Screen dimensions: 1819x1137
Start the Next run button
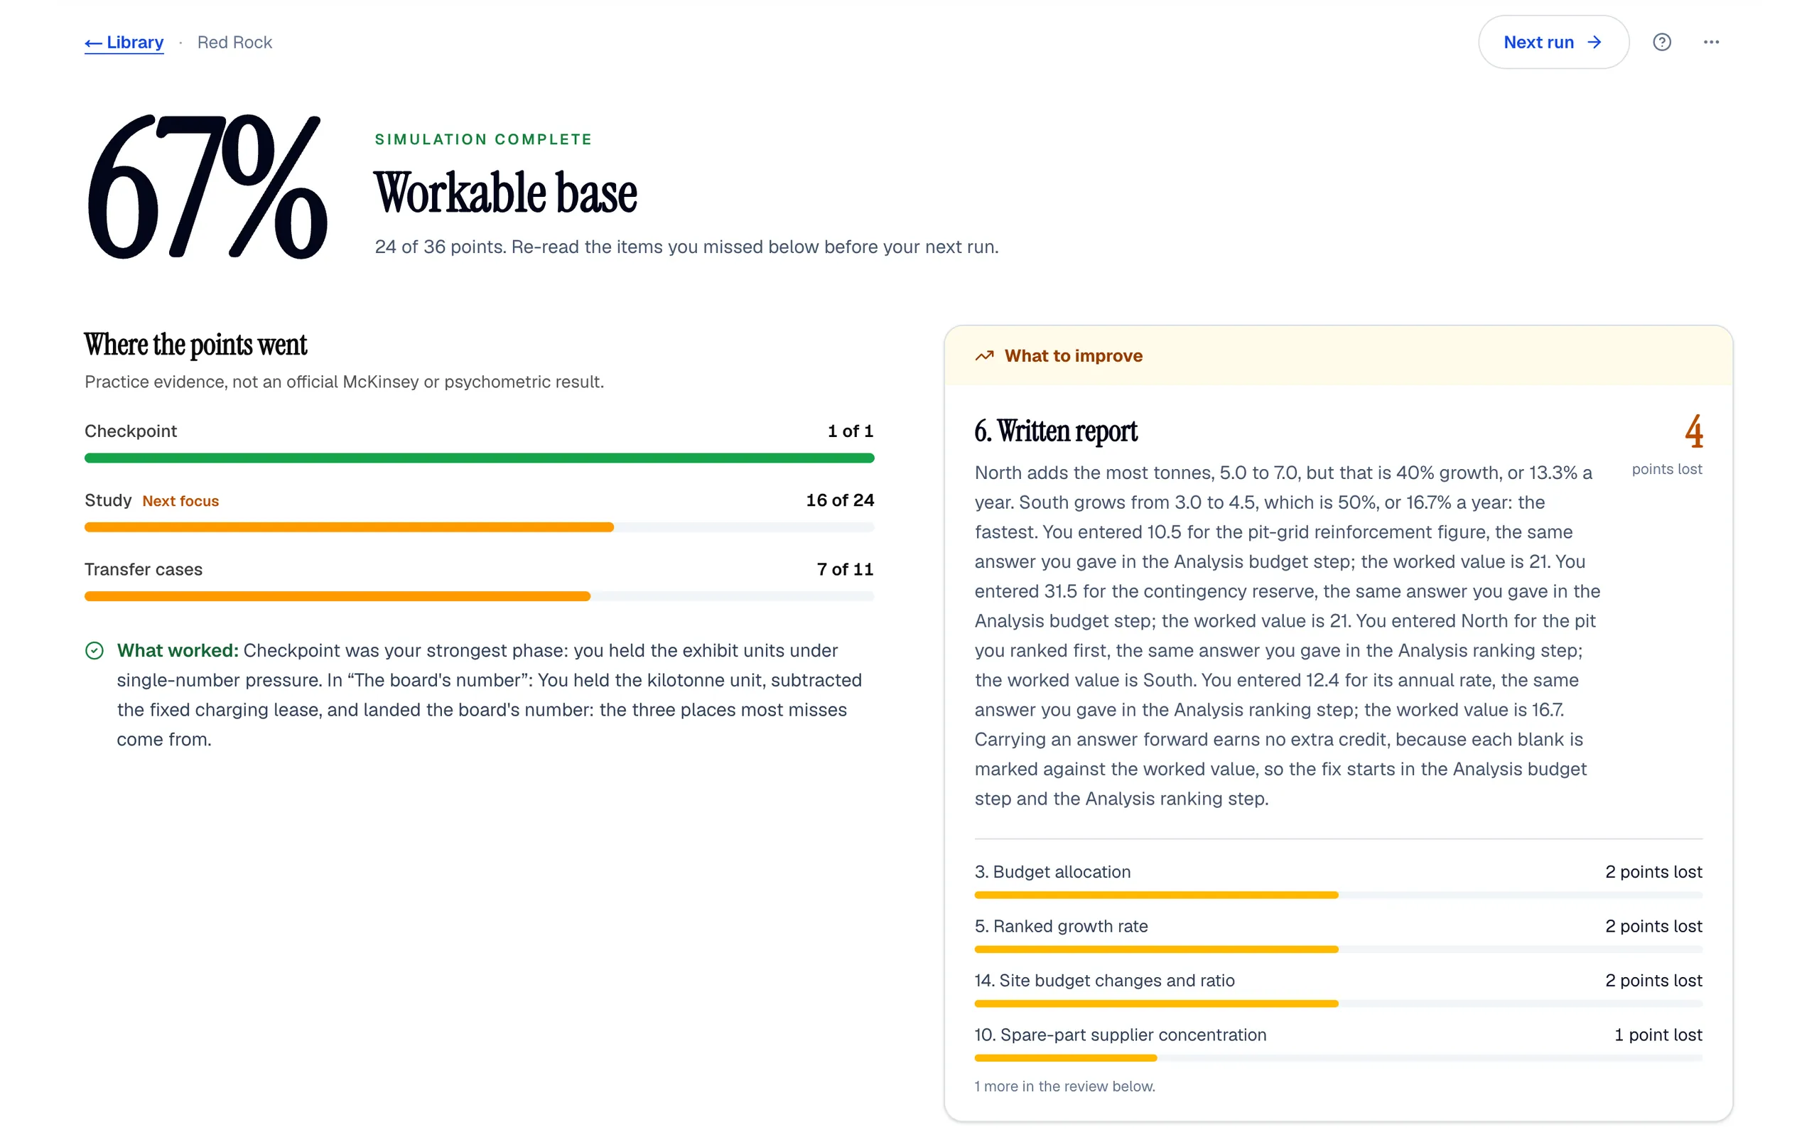point(1553,42)
